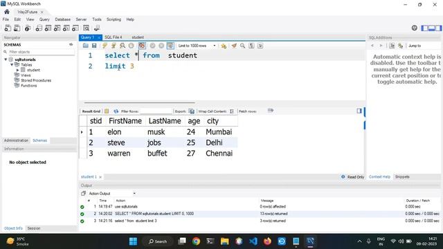
Task: Close the Query 1 tab
Action: click(x=99, y=37)
